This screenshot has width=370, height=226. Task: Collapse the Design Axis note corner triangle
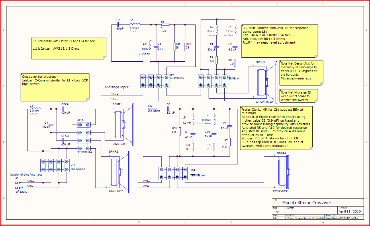pyautogui.click(x=281, y=61)
